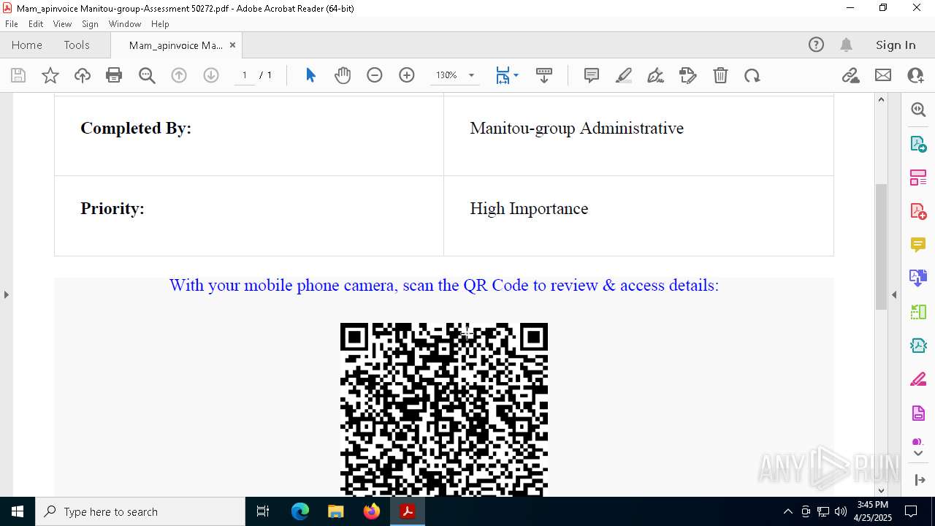935x526 pixels.
Task: Open the search tool in right pane
Action: pos(918,110)
